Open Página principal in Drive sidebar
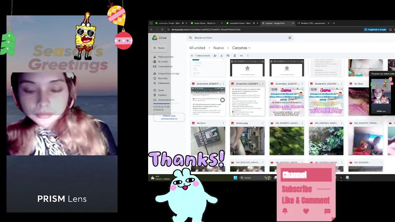Image resolution: width=395 pixels, height=222 pixels. click(165, 57)
